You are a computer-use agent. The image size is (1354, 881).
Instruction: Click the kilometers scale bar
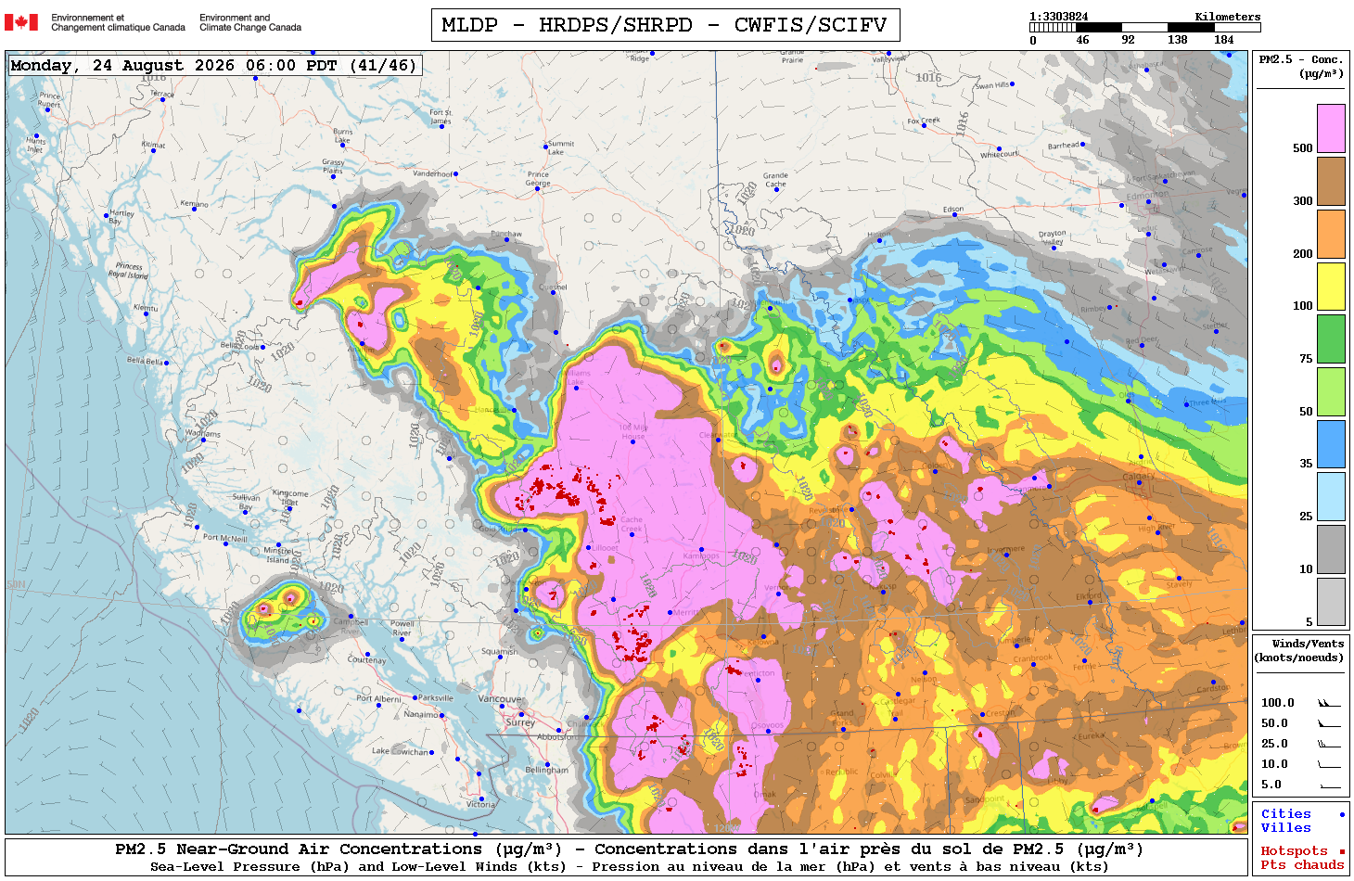pos(1145,28)
